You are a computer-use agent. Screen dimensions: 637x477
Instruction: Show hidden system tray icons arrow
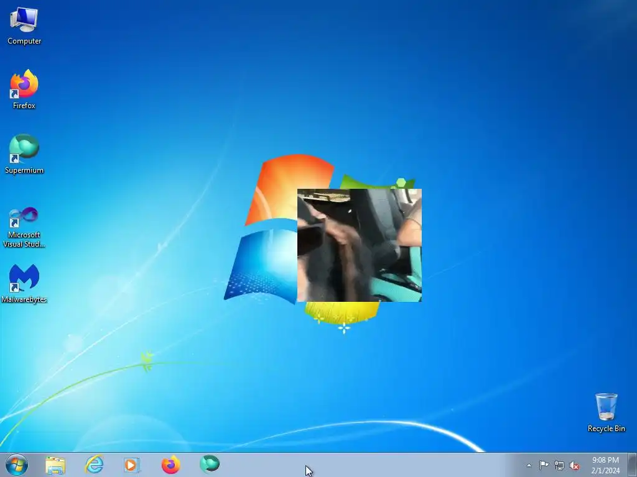coord(529,465)
